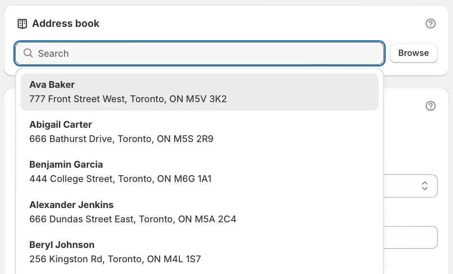Click 444 College Street address line
453x274 pixels.
click(120, 179)
